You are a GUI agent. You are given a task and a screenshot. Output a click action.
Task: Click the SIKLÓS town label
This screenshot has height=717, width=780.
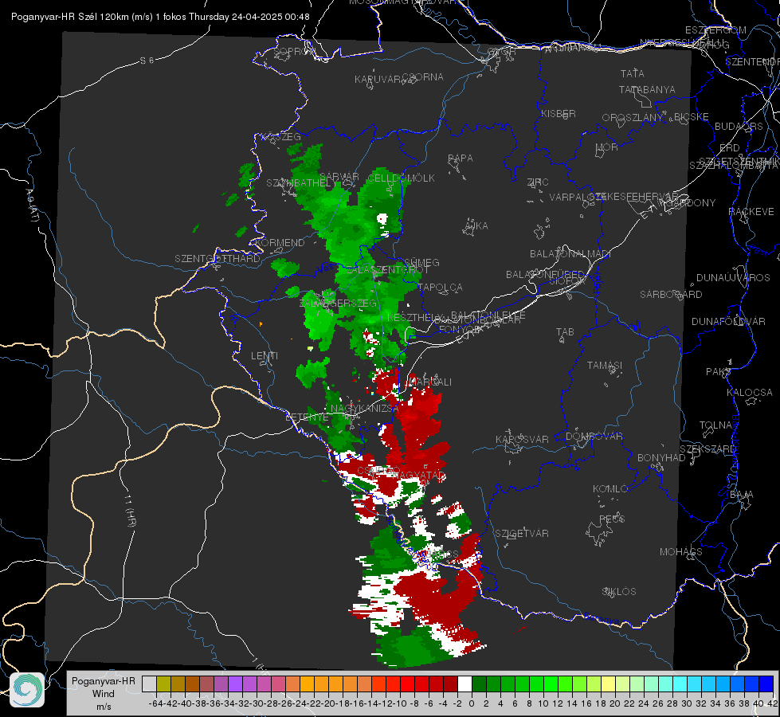tap(619, 592)
